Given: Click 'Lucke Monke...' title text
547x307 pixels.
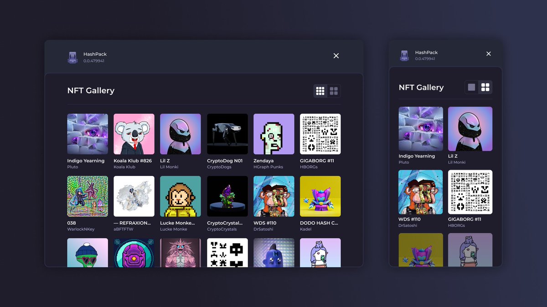Looking at the screenshot, I should 177,223.
